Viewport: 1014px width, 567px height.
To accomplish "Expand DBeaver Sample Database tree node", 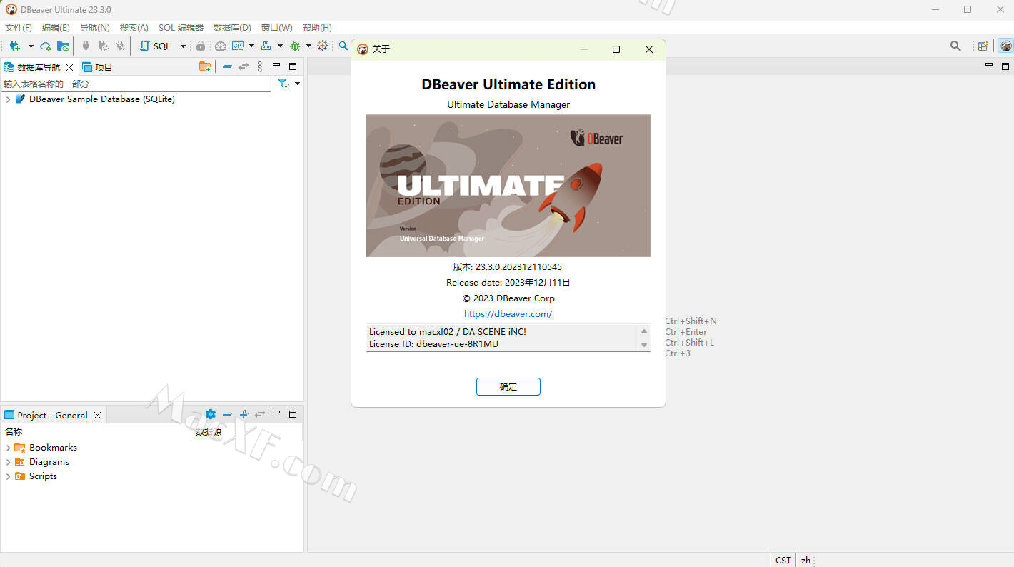I will (8, 99).
